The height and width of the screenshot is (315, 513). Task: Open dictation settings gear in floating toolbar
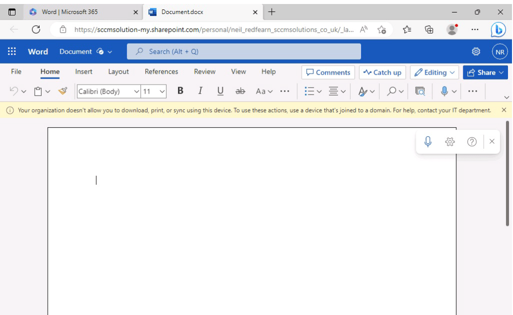click(x=450, y=142)
